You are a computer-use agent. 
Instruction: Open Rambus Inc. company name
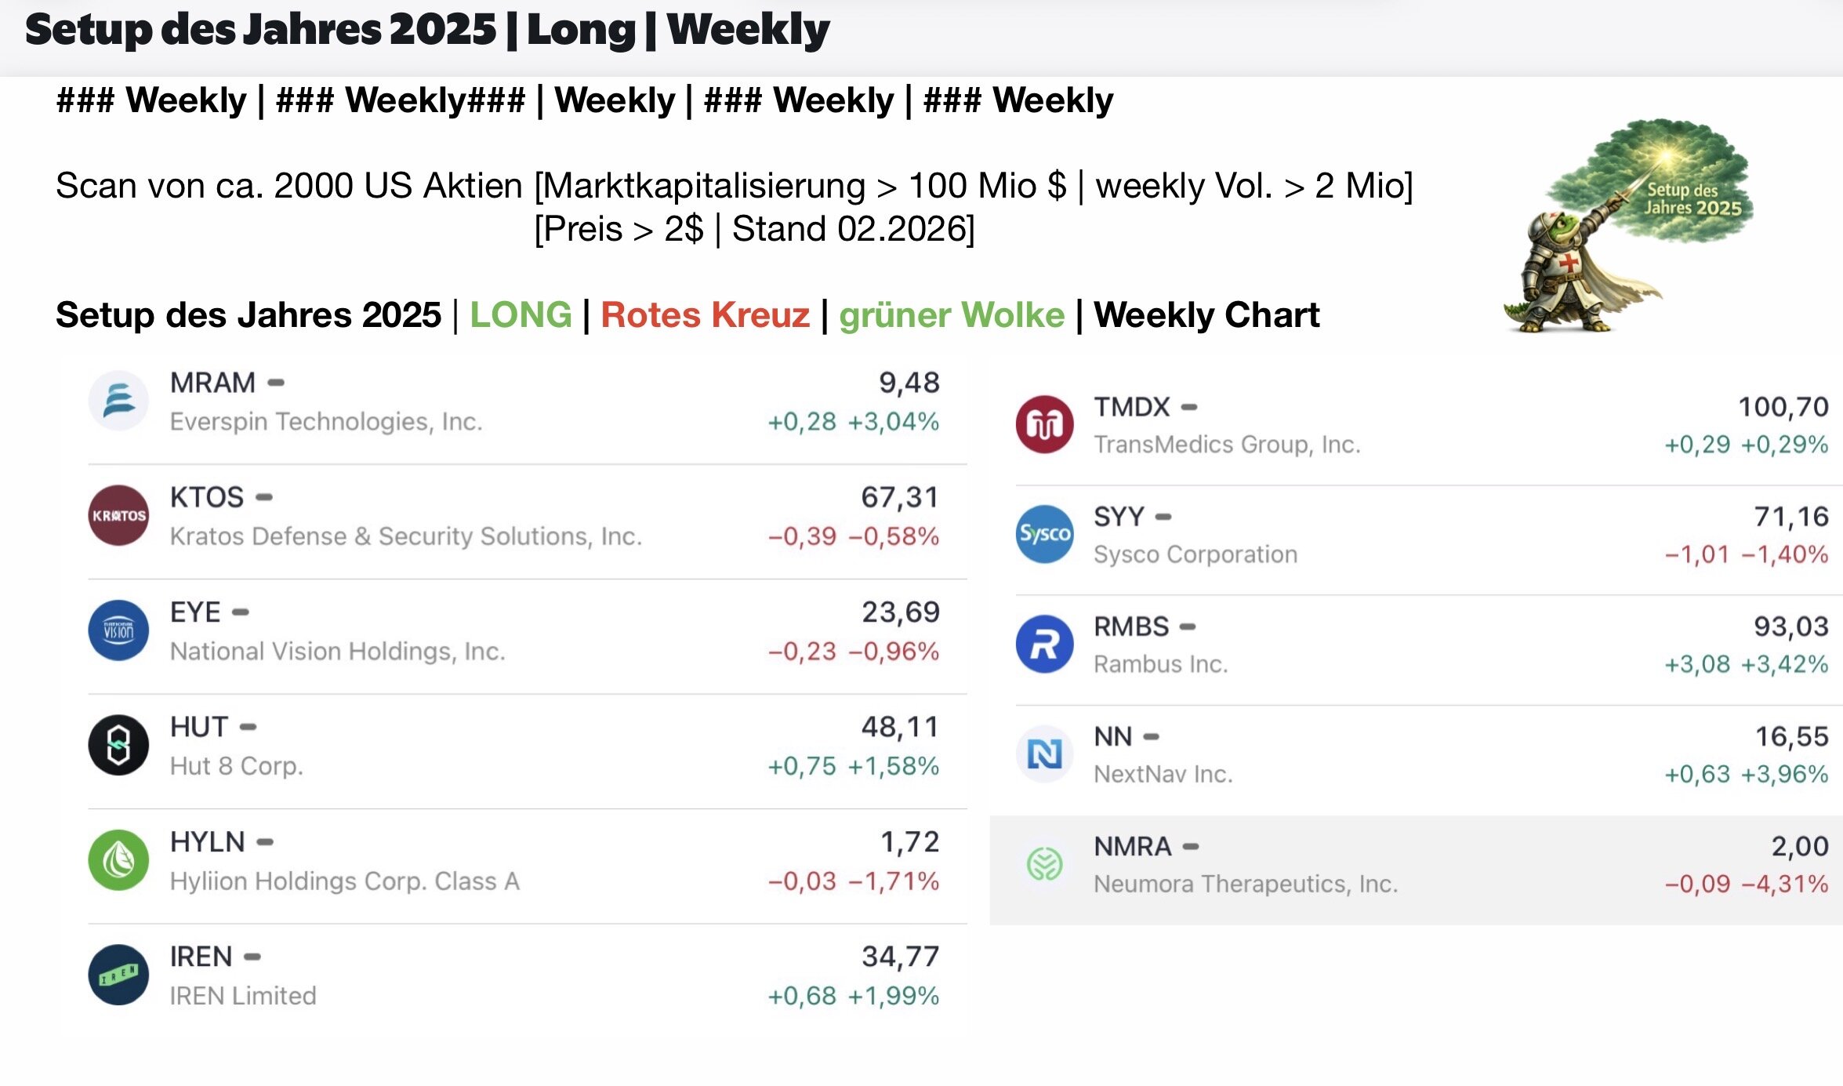point(1160,664)
